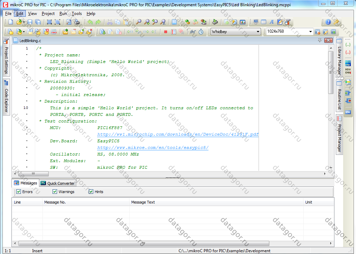Click the Close Project icon with red X
Screen dimensions: 356x254
[46, 32]
